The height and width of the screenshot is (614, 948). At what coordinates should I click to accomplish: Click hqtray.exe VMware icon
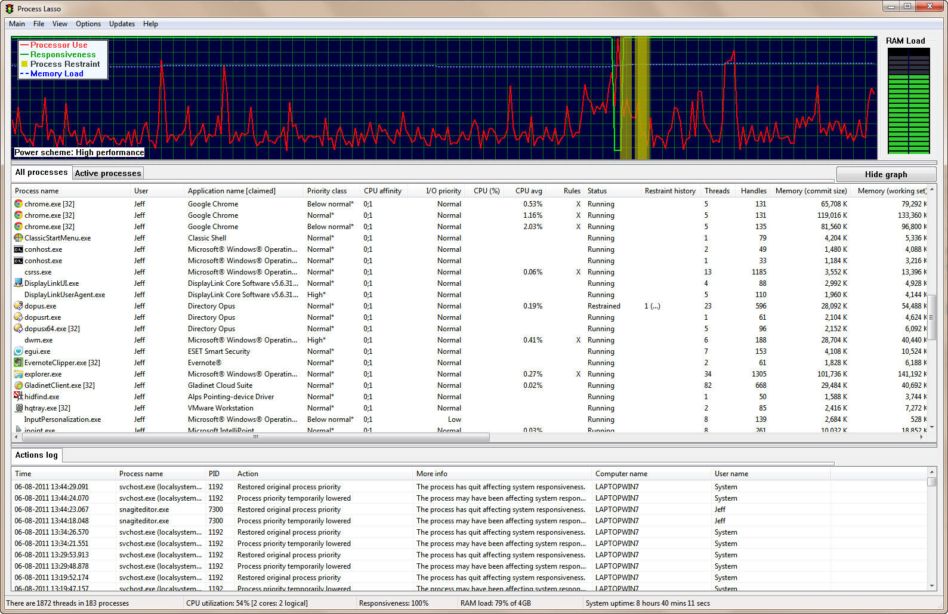18,408
